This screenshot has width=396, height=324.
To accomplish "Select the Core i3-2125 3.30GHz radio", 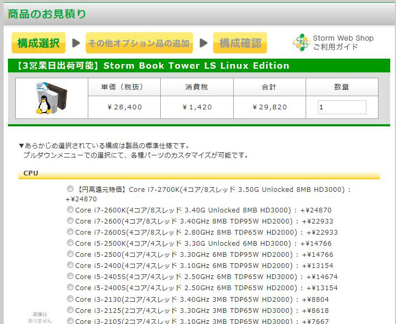I will [70, 310].
